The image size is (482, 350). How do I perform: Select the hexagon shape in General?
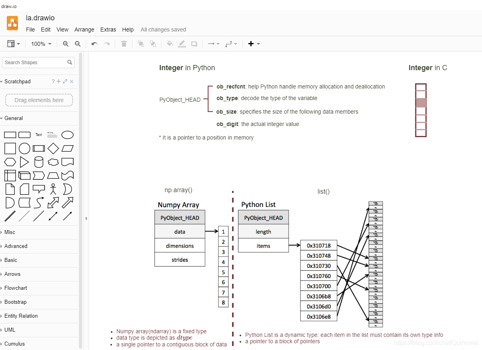click(x=10, y=162)
